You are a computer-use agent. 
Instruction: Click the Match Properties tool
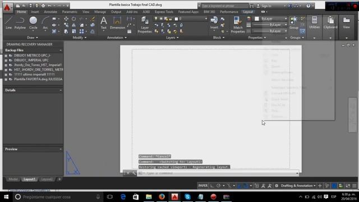(x=238, y=25)
